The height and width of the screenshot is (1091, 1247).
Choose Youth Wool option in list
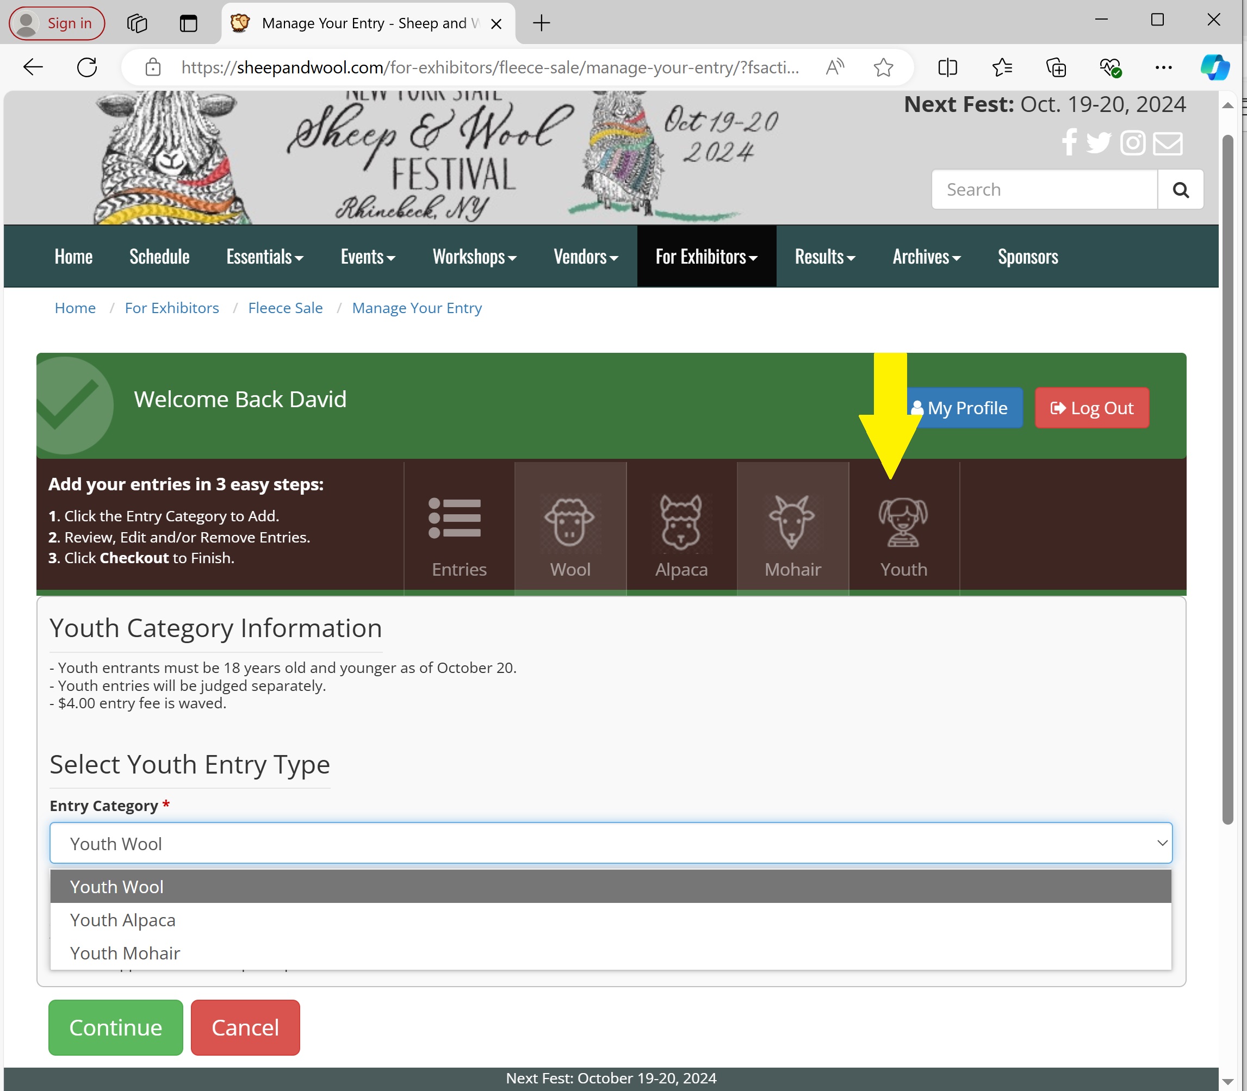click(610, 887)
